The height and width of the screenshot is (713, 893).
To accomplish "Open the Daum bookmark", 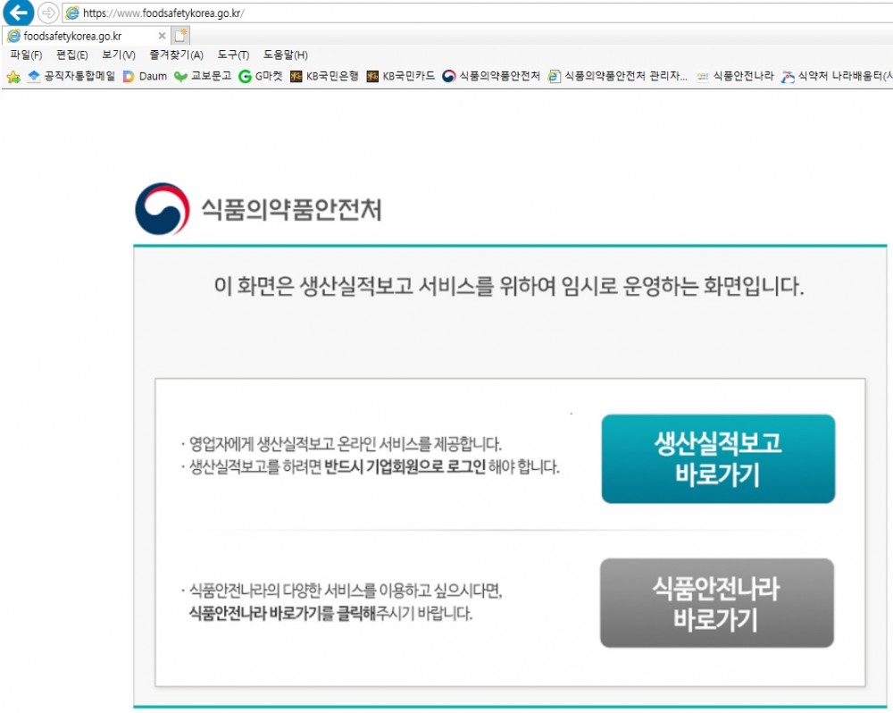I will click(x=146, y=76).
